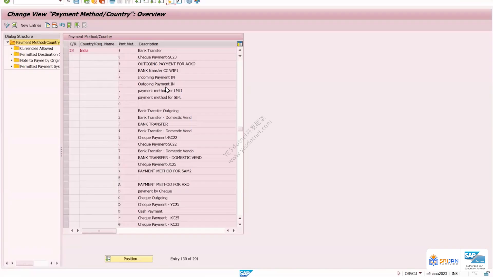493x277 pixels.
Task: Open OBVCU status bar dropdown arrow
Action: pos(420,273)
